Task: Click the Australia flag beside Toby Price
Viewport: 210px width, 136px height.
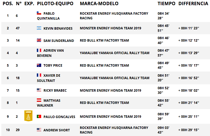Action: click(x=39, y=65)
